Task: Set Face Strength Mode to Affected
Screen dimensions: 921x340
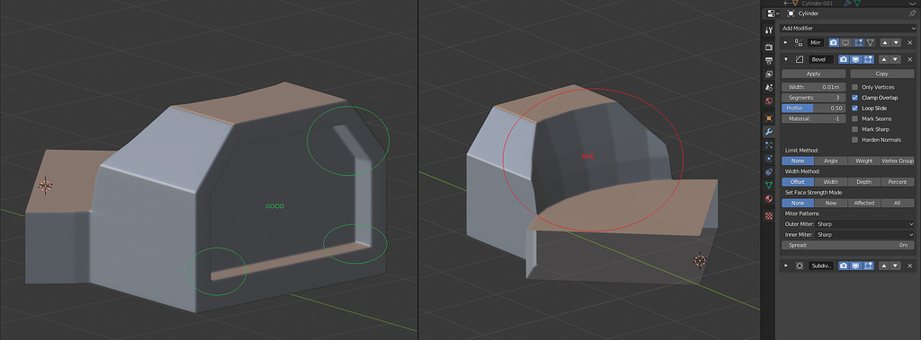Action: coord(864,203)
